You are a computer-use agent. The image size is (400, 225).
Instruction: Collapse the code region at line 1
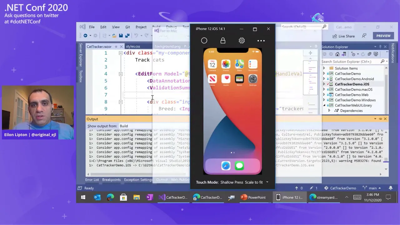(121, 53)
